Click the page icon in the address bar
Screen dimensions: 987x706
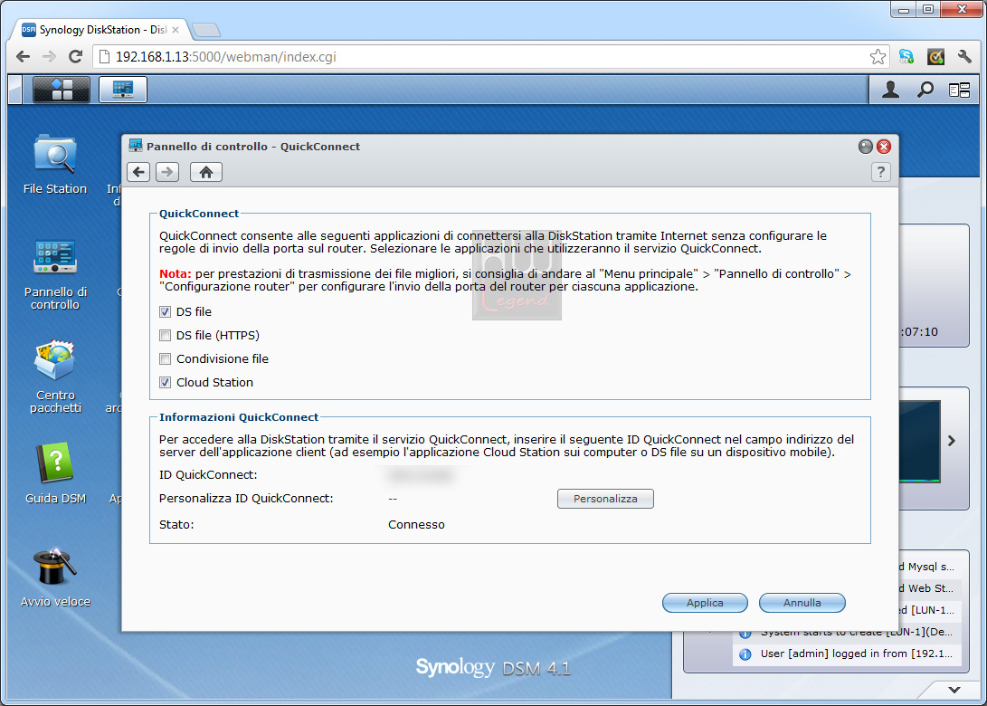(x=105, y=57)
